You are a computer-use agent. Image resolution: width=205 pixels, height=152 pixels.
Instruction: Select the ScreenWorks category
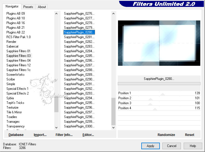[16, 75]
